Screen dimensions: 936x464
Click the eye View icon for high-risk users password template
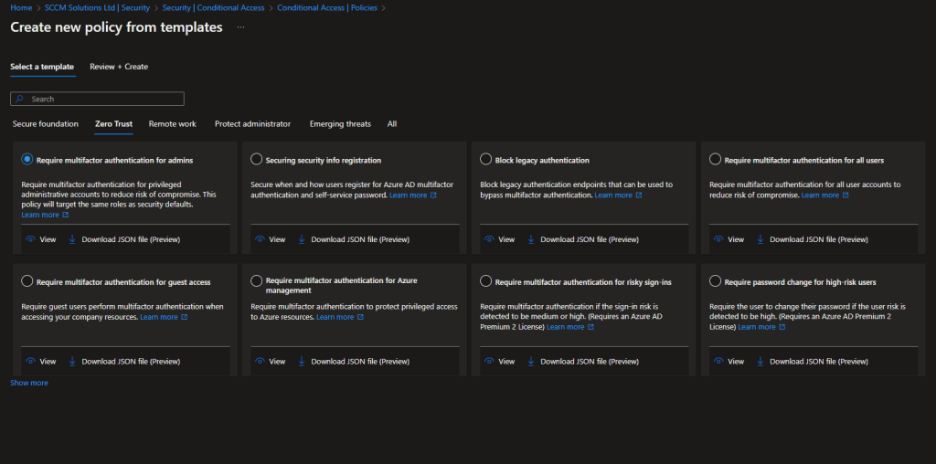[x=718, y=361]
